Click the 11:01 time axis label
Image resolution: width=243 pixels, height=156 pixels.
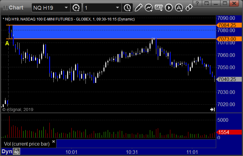click(192, 152)
